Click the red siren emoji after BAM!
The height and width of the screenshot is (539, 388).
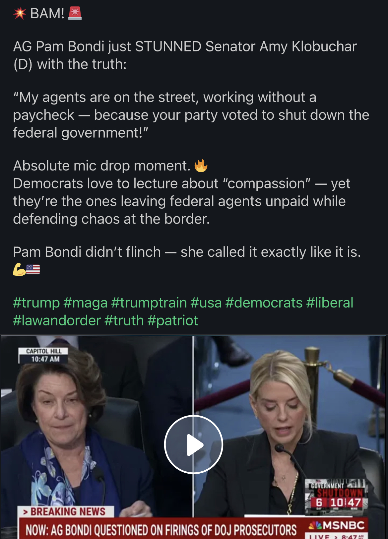75,13
